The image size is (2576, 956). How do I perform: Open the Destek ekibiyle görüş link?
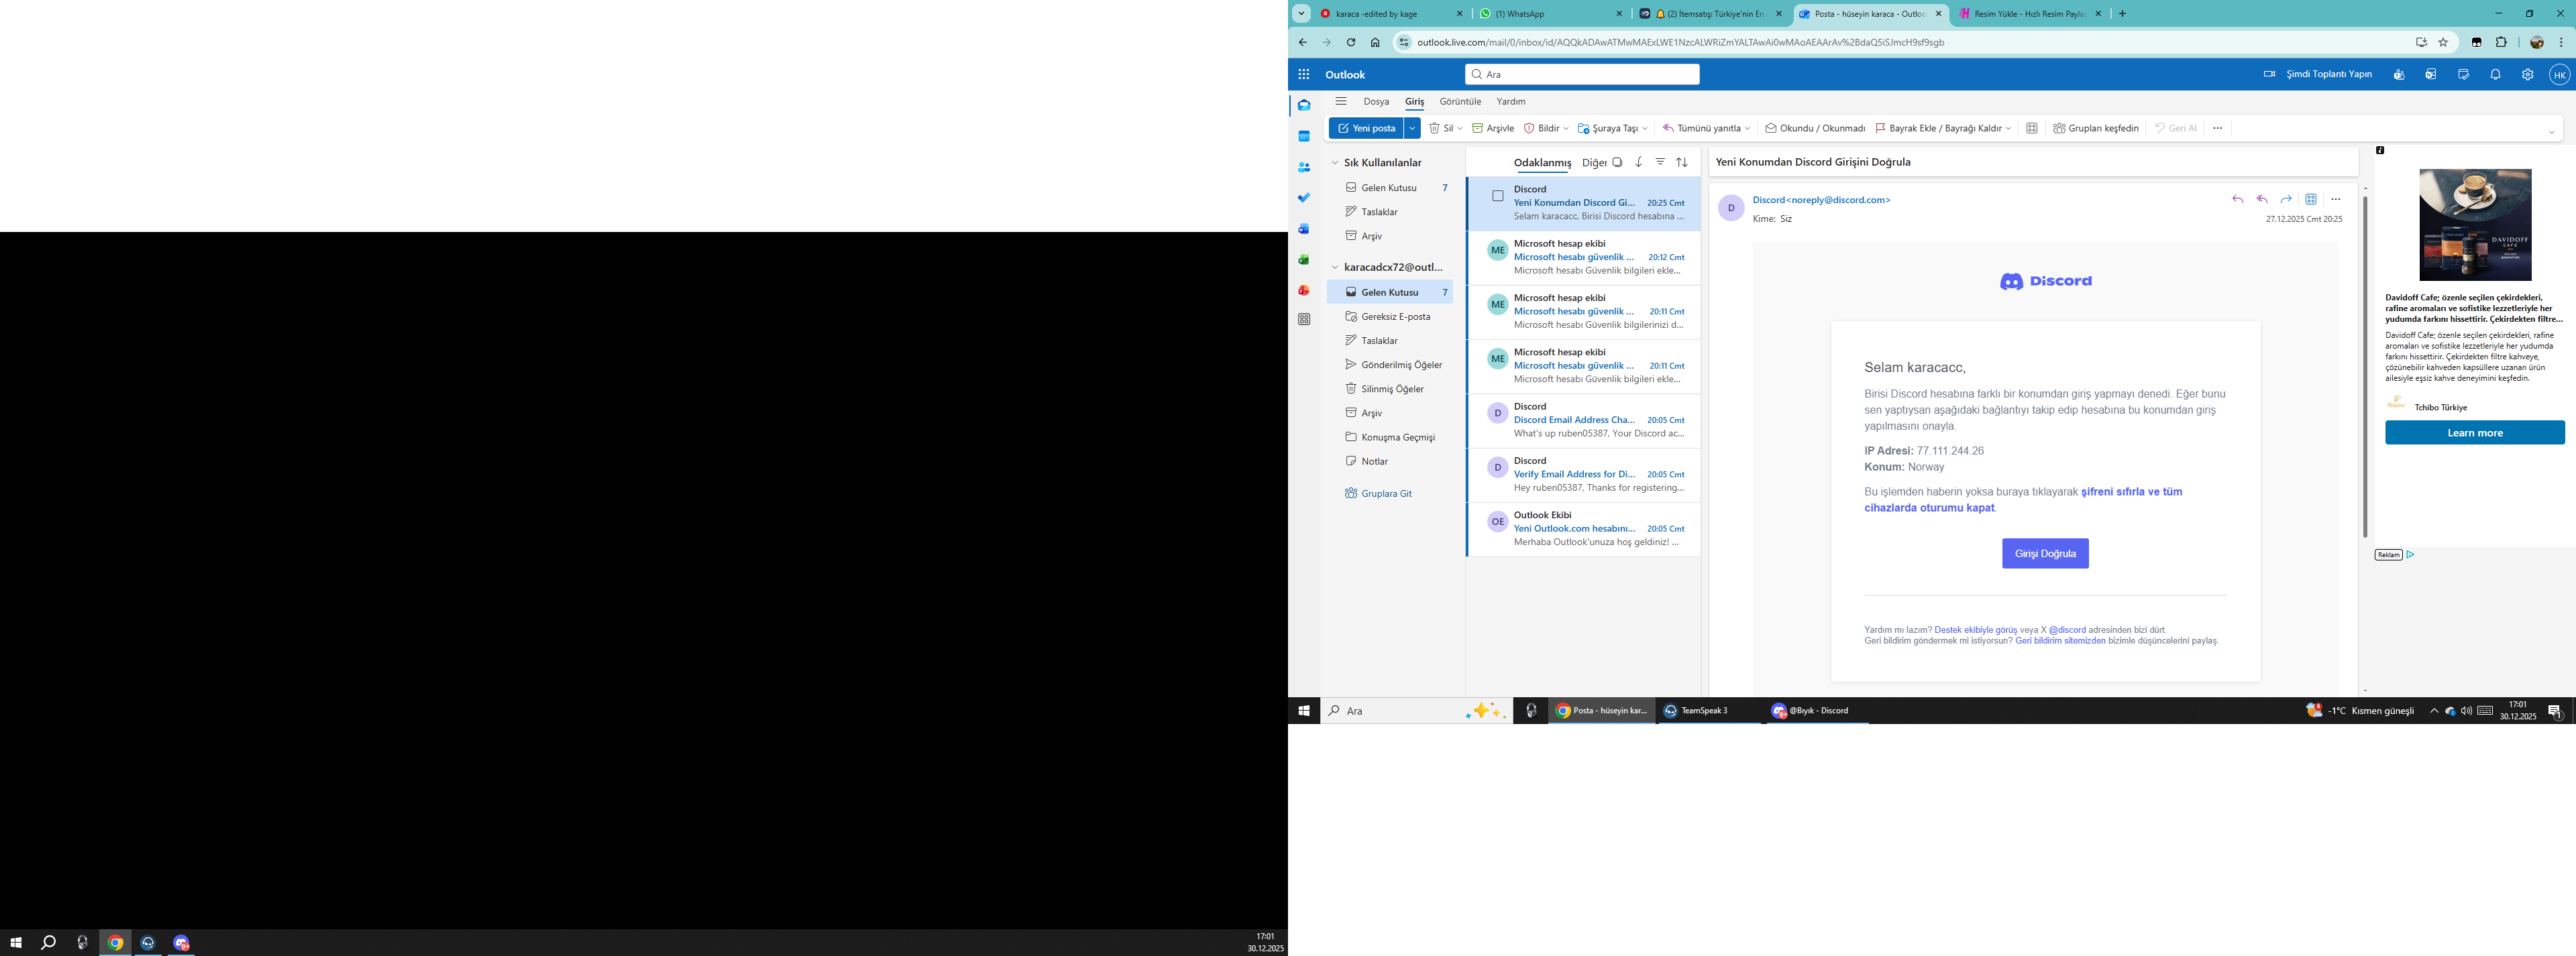coord(1976,630)
